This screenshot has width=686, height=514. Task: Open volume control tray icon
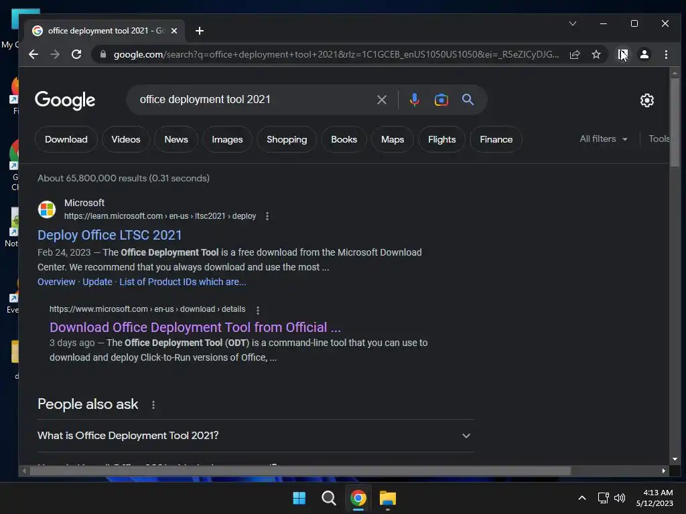click(x=620, y=498)
